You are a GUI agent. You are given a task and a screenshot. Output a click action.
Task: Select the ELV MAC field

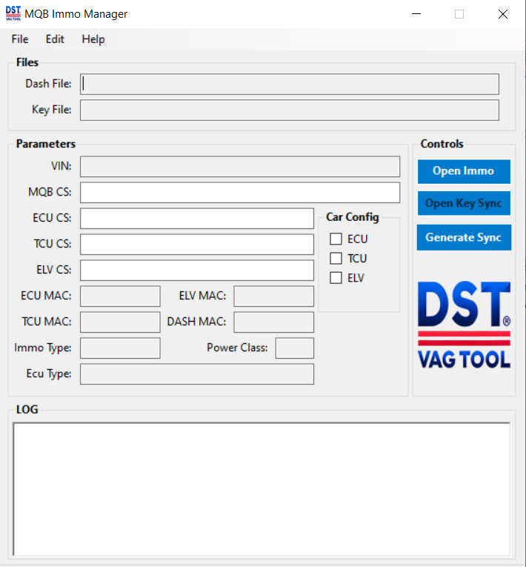[273, 296]
